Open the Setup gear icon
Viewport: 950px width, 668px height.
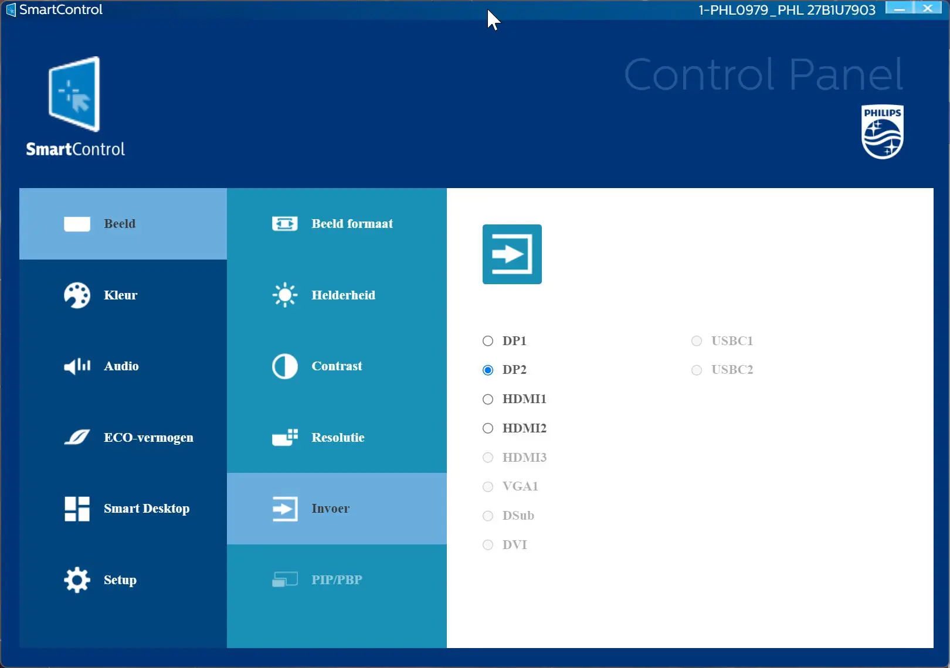coord(76,580)
